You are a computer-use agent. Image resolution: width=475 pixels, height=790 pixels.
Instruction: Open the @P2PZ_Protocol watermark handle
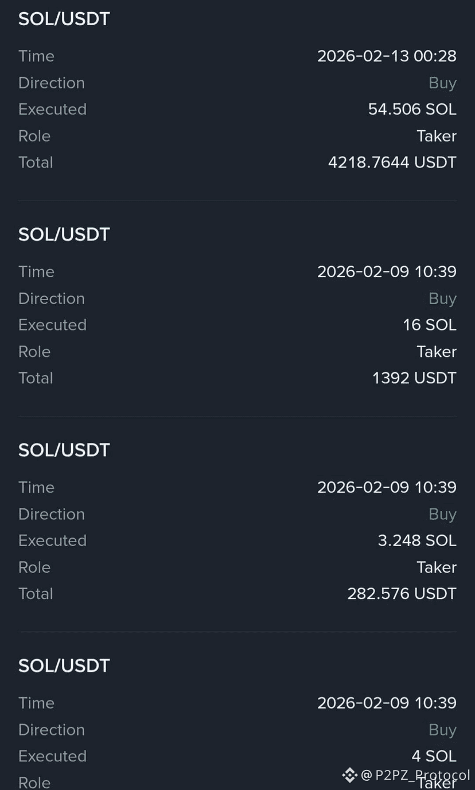point(416,776)
